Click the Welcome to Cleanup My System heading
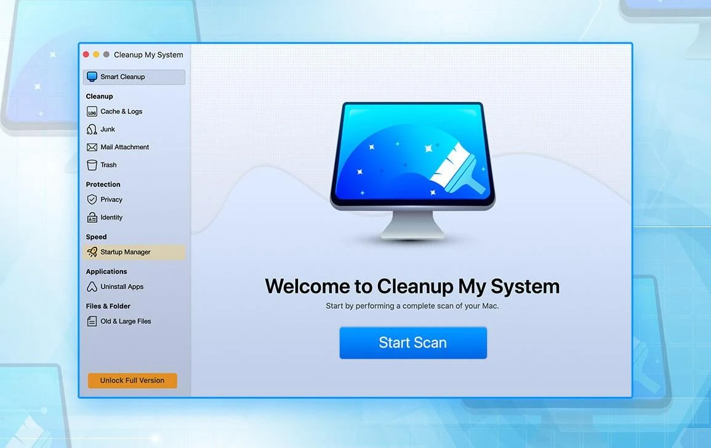Image resolution: width=711 pixels, height=448 pixels. click(412, 286)
